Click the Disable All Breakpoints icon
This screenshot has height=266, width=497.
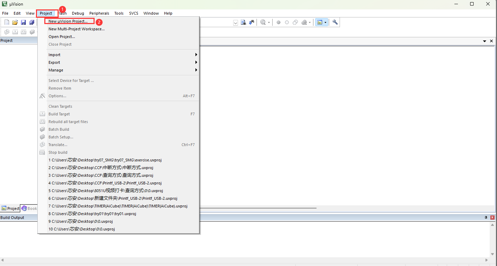(x=295, y=22)
